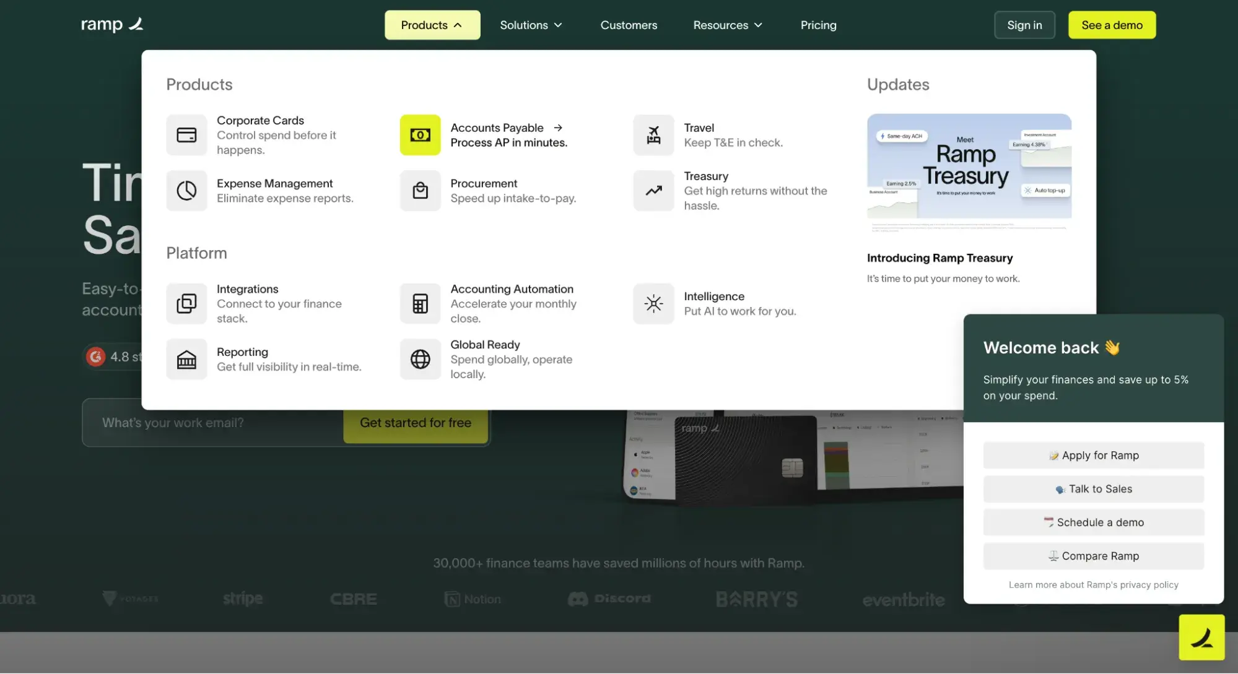Select Compare Ramp option

pos(1093,556)
